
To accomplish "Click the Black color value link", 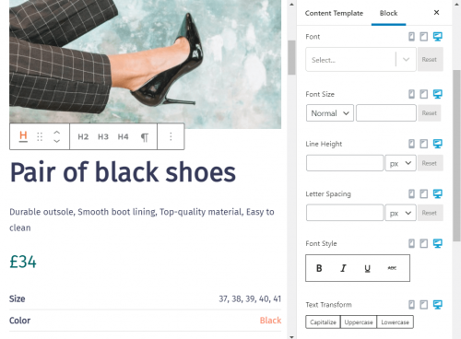I will coord(270,321).
